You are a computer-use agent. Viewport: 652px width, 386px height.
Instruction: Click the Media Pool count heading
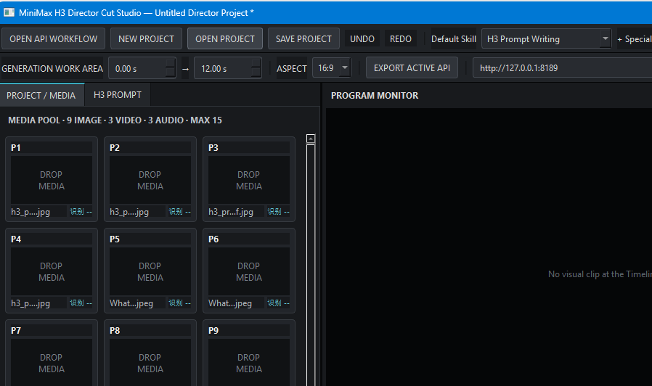tap(115, 120)
